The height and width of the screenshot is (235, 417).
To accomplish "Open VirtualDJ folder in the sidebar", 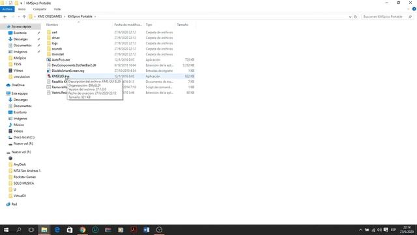I will (20, 196).
